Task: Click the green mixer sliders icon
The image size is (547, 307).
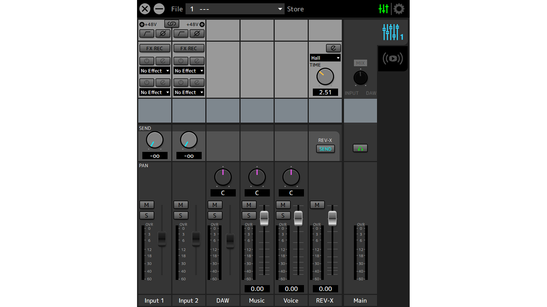Action: point(383,9)
